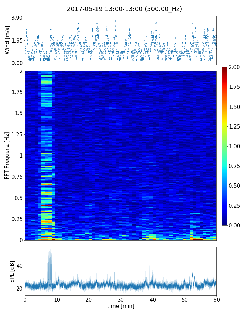Click the bright vertical band in the spectrogram

(46, 155)
